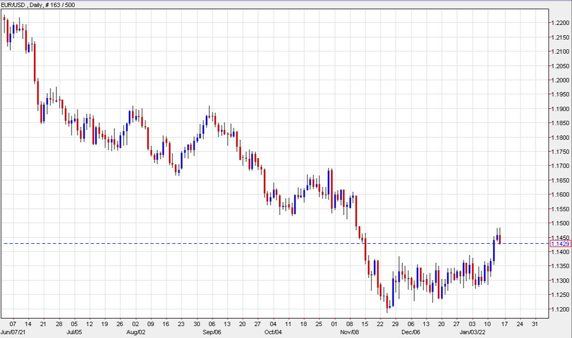Click day label 26 on time axis

coord(120,324)
